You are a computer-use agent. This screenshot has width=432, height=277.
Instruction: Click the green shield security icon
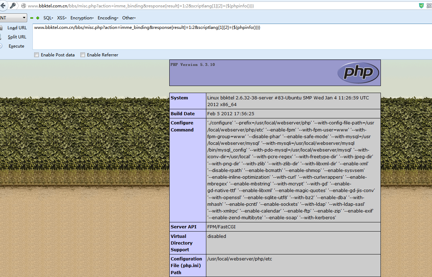tap(421, 5)
